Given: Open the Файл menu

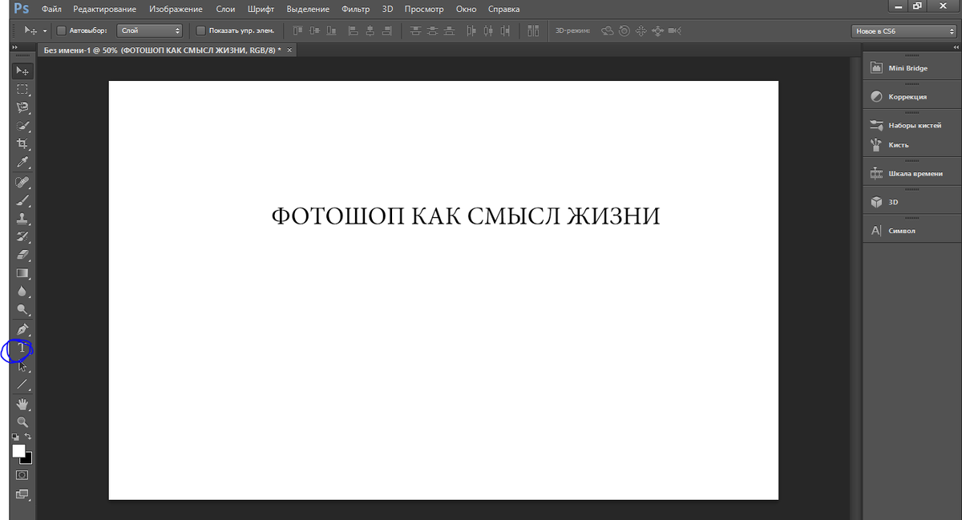Looking at the screenshot, I should coord(52,9).
